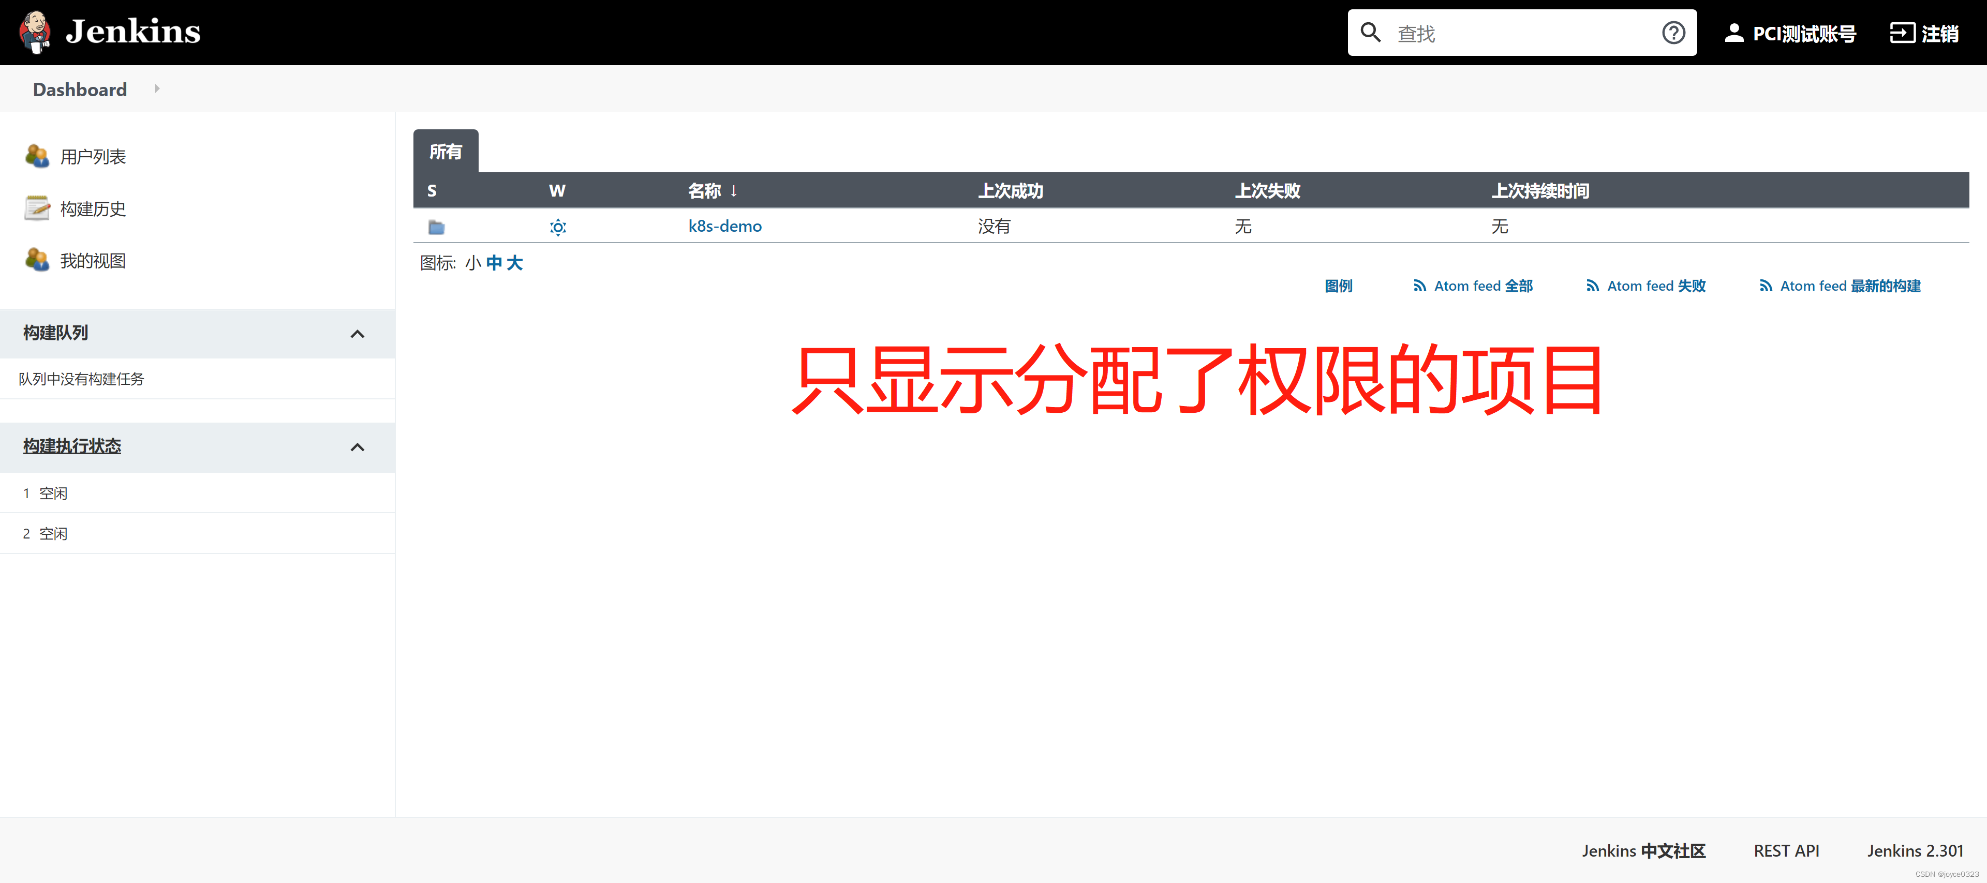Open 我的视图 from the sidebar
Screen dimensions: 1987x883
tap(93, 260)
